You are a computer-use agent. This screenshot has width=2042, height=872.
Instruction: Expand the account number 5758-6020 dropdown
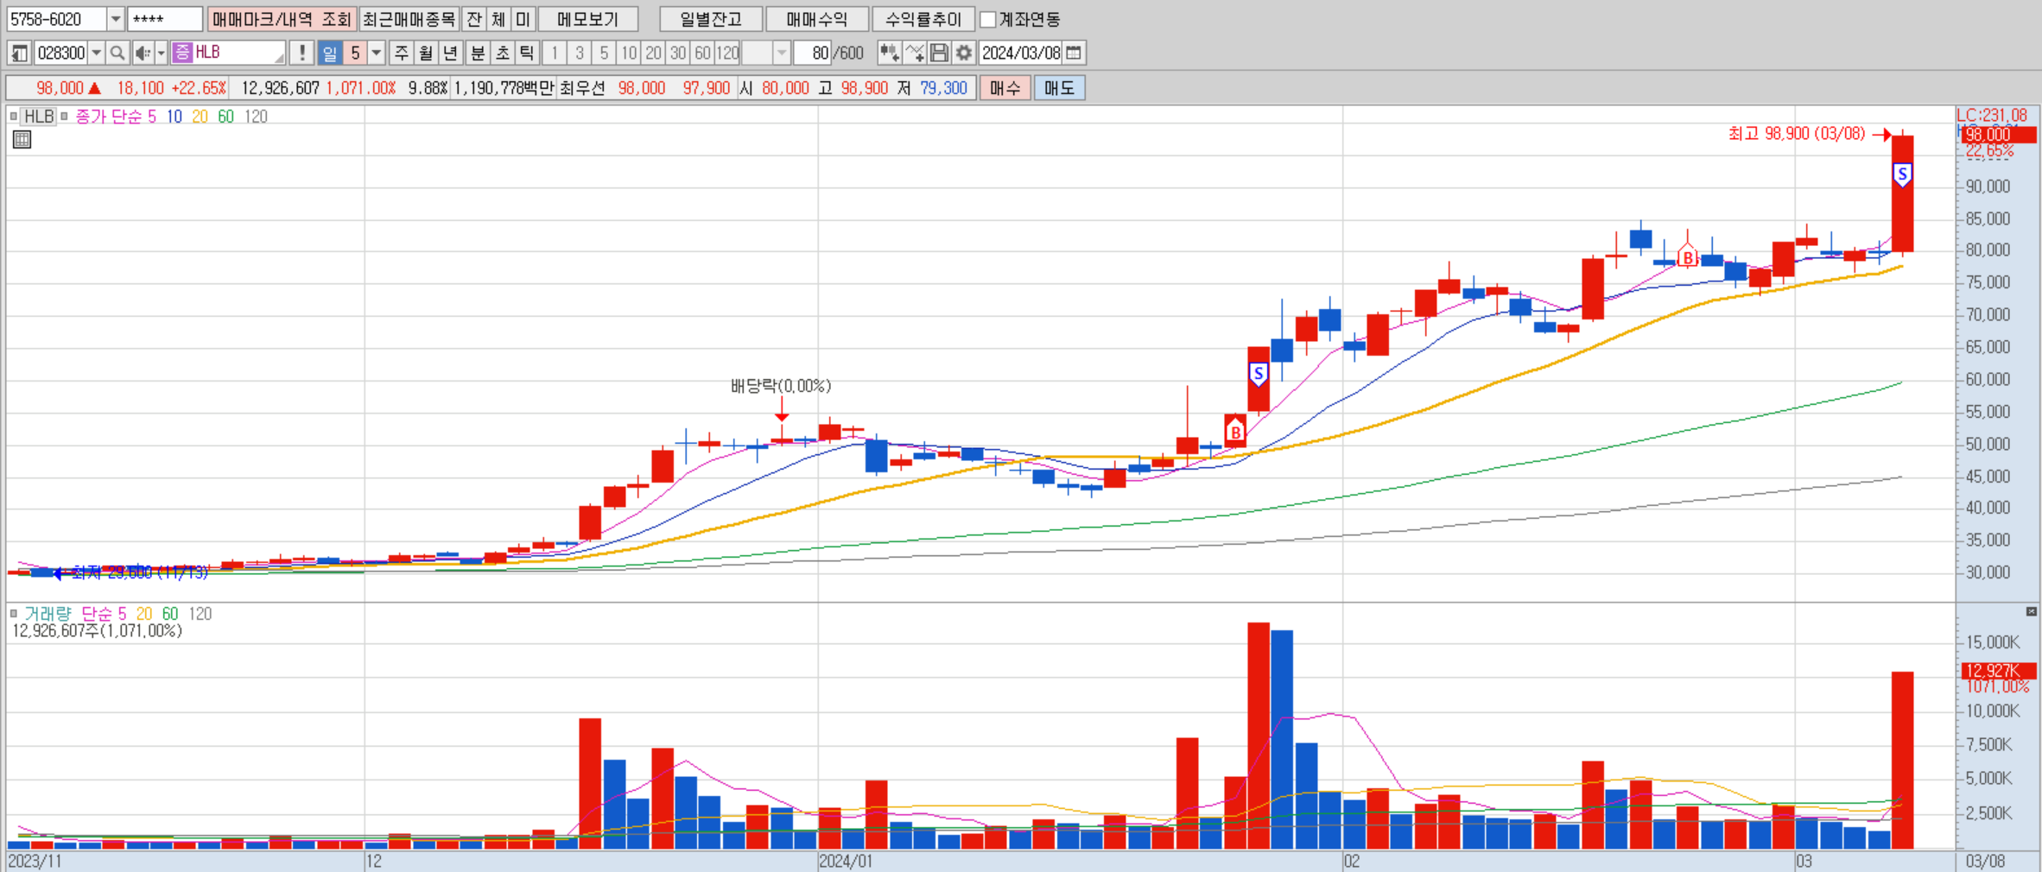tap(116, 19)
